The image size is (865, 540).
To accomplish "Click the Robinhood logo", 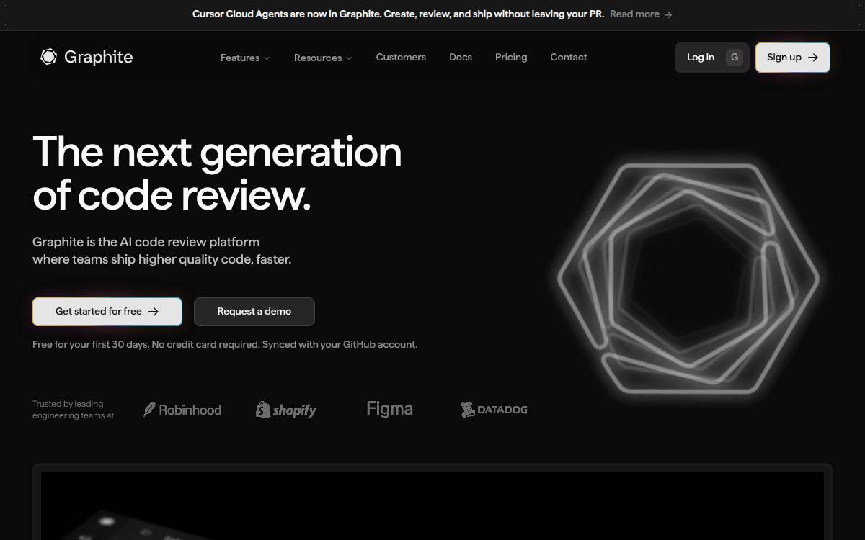I will point(182,410).
